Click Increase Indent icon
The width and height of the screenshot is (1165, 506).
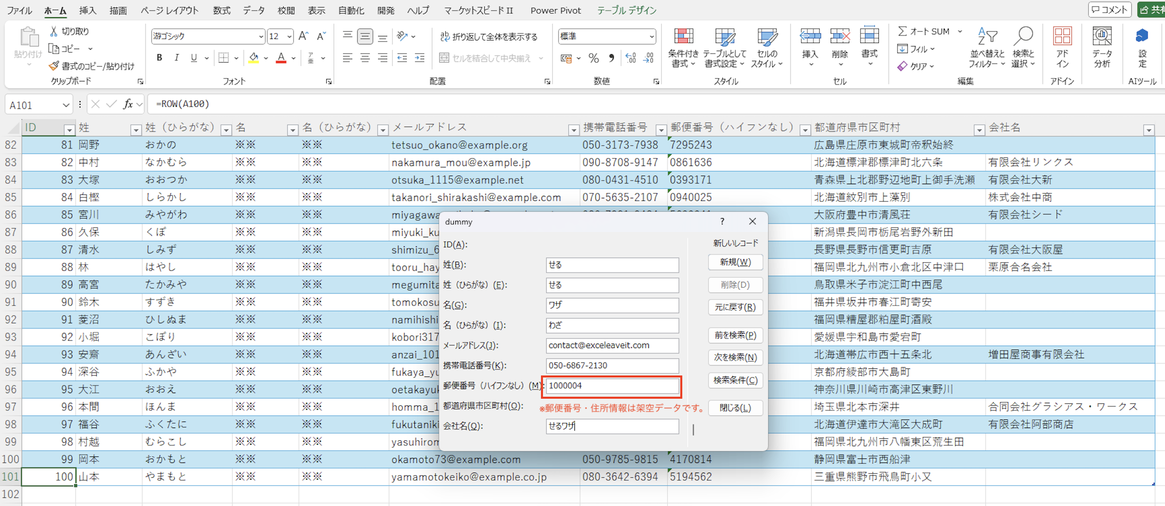(420, 58)
